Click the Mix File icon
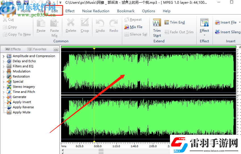 point(127,27)
